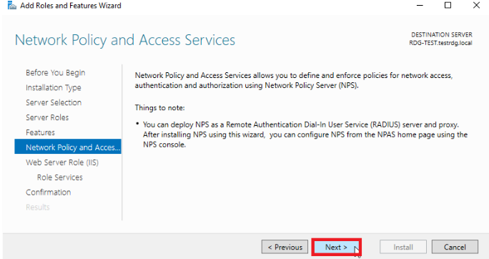Cancel the Add Roles wizard
The height and width of the screenshot is (259, 489).
pos(455,247)
